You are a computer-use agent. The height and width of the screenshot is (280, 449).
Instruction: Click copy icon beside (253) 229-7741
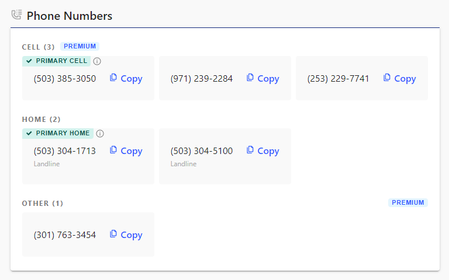point(387,78)
